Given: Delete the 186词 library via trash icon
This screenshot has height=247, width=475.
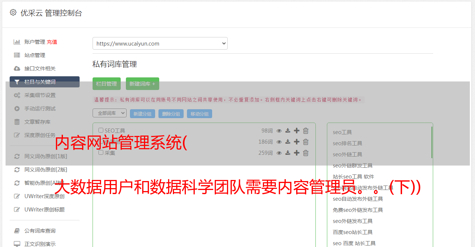Looking at the screenshot, I should point(306,142).
